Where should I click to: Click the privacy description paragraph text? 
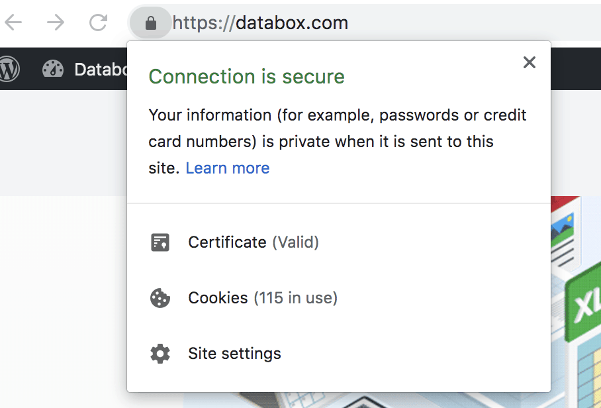(338, 141)
